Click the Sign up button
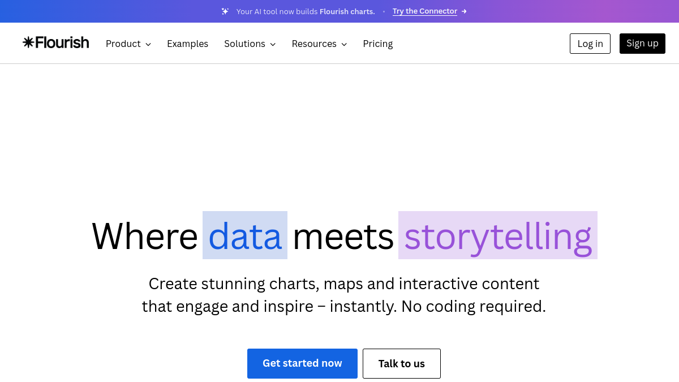The width and height of the screenshot is (679, 382). [x=642, y=44]
